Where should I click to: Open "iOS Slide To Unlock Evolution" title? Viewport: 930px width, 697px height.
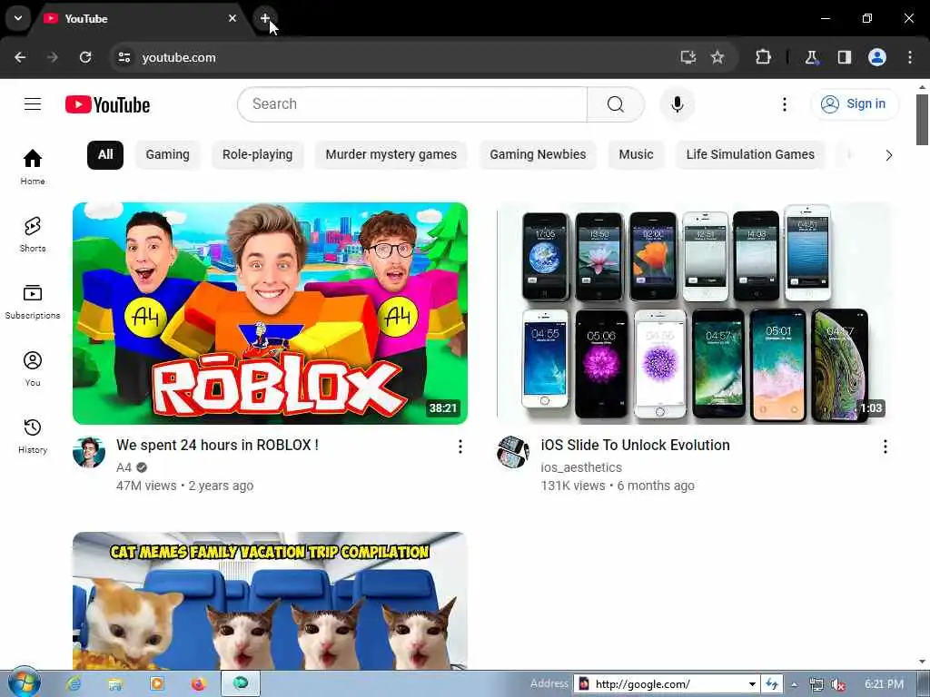[x=635, y=445]
